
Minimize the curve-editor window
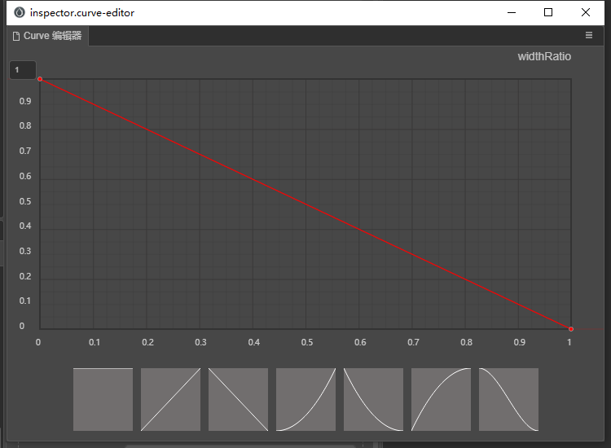coord(512,12)
